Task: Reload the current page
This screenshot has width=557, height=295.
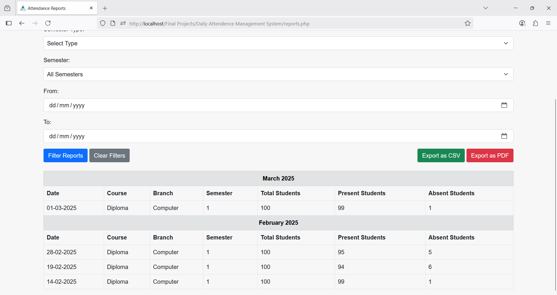Action: click(48, 23)
